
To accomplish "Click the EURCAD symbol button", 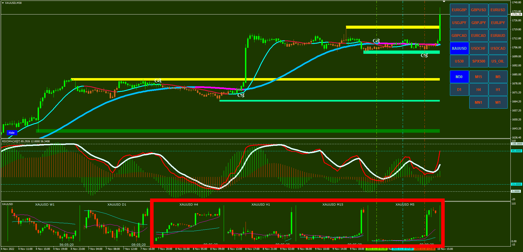I will (479, 35).
